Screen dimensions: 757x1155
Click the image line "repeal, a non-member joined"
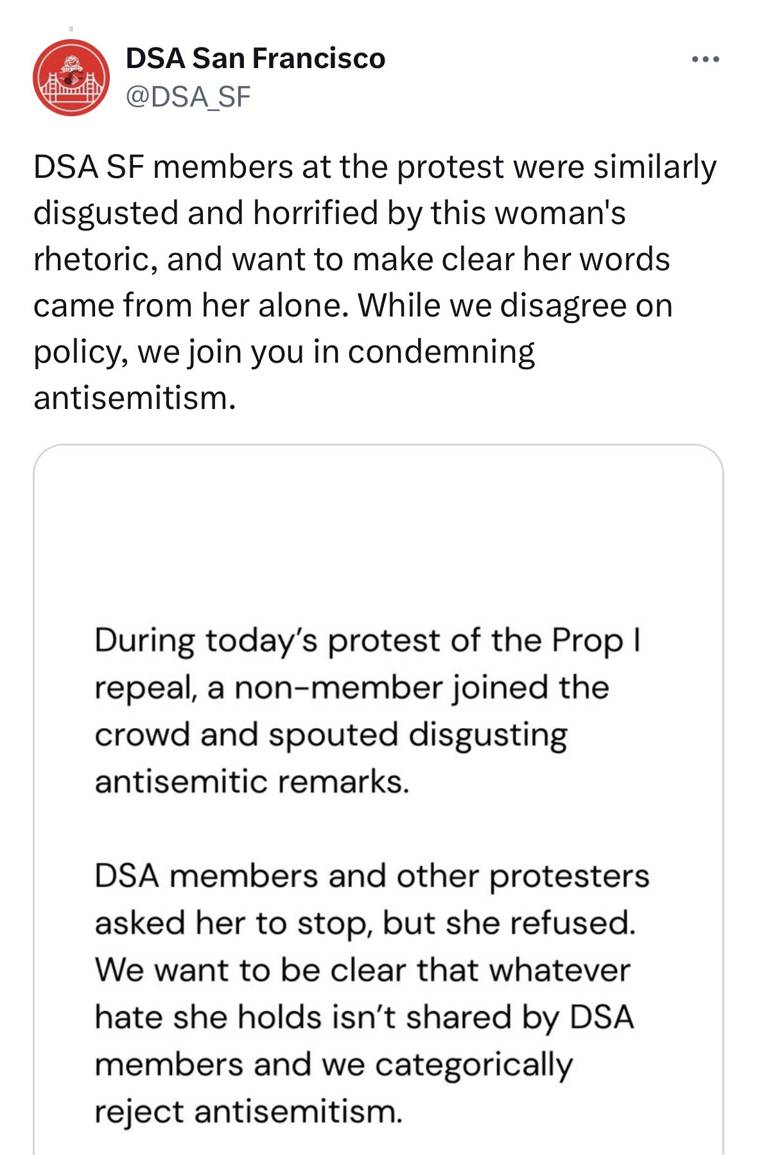click(x=351, y=688)
